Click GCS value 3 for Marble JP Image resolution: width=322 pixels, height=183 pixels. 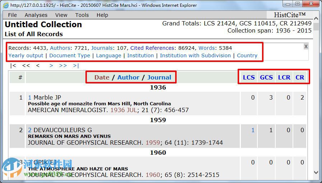271,97
